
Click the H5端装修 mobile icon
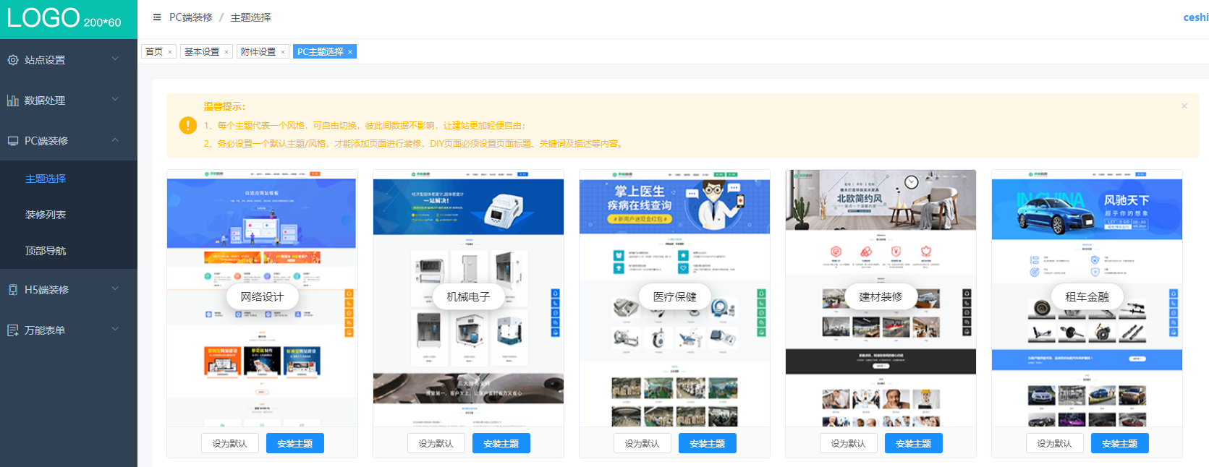[x=13, y=290]
